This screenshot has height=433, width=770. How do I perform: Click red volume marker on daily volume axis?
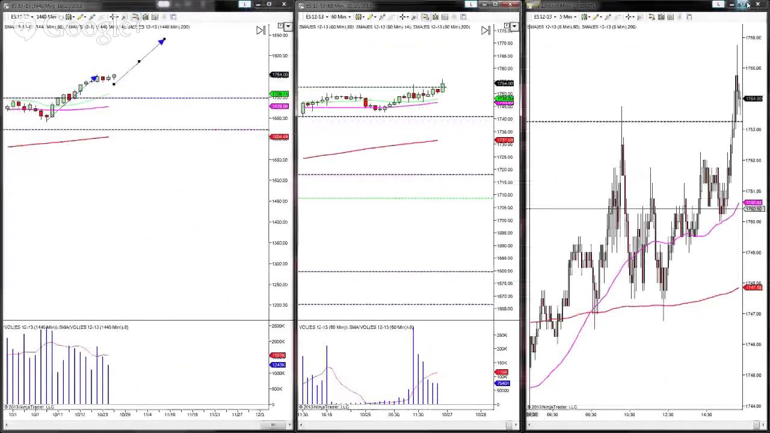point(279,355)
